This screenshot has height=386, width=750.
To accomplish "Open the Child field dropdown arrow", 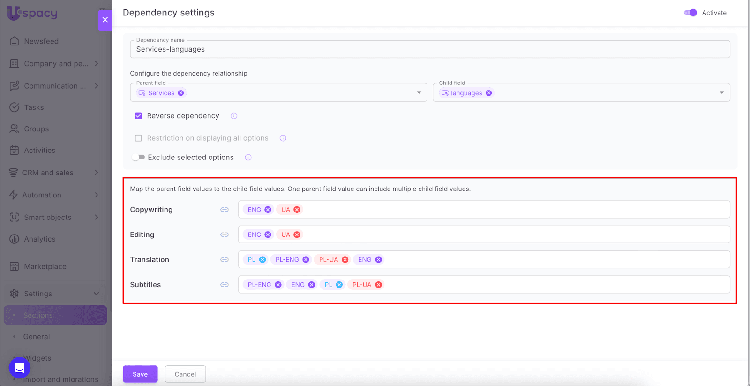I will [x=721, y=93].
